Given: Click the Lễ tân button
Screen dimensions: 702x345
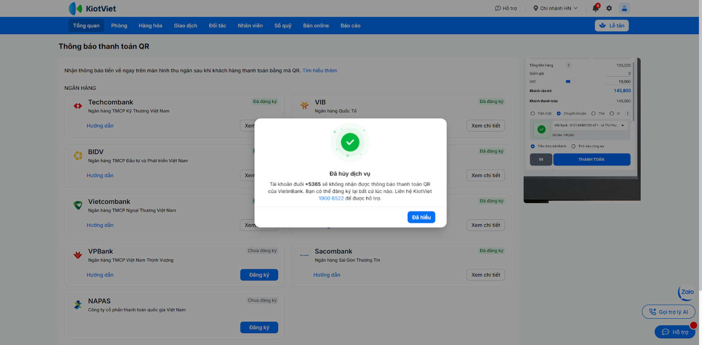Looking at the screenshot, I should 612,25.
